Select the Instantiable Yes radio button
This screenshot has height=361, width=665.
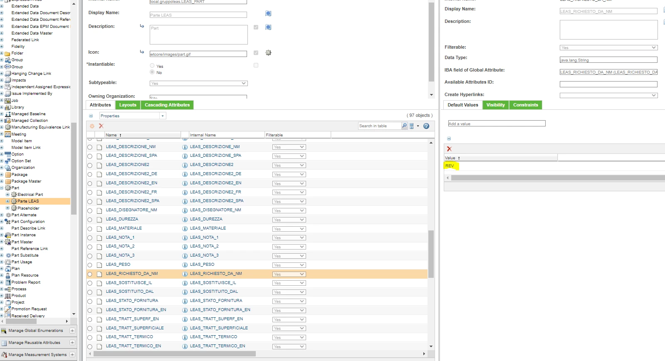click(152, 66)
